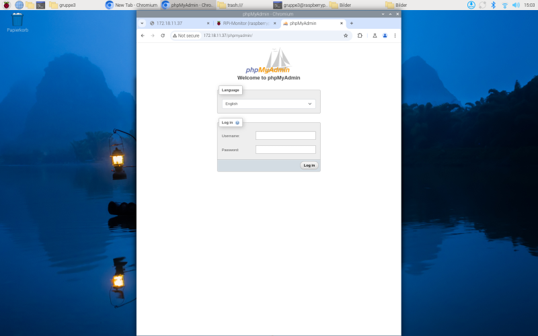Open the file manager launcher in taskbar
Image resolution: width=538 pixels, height=336 pixels.
click(x=30, y=5)
